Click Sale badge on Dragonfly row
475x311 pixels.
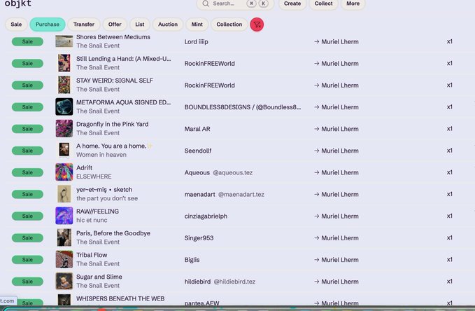[x=27, y=129]
